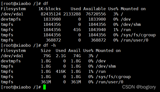Screen dimensions: 160x92
Task: Click the Available value 76720556
Action: [96, 14]
